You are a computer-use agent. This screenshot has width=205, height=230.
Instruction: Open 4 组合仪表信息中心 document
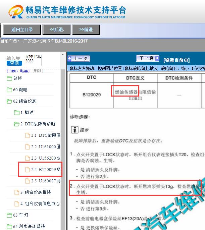[40, 204]
